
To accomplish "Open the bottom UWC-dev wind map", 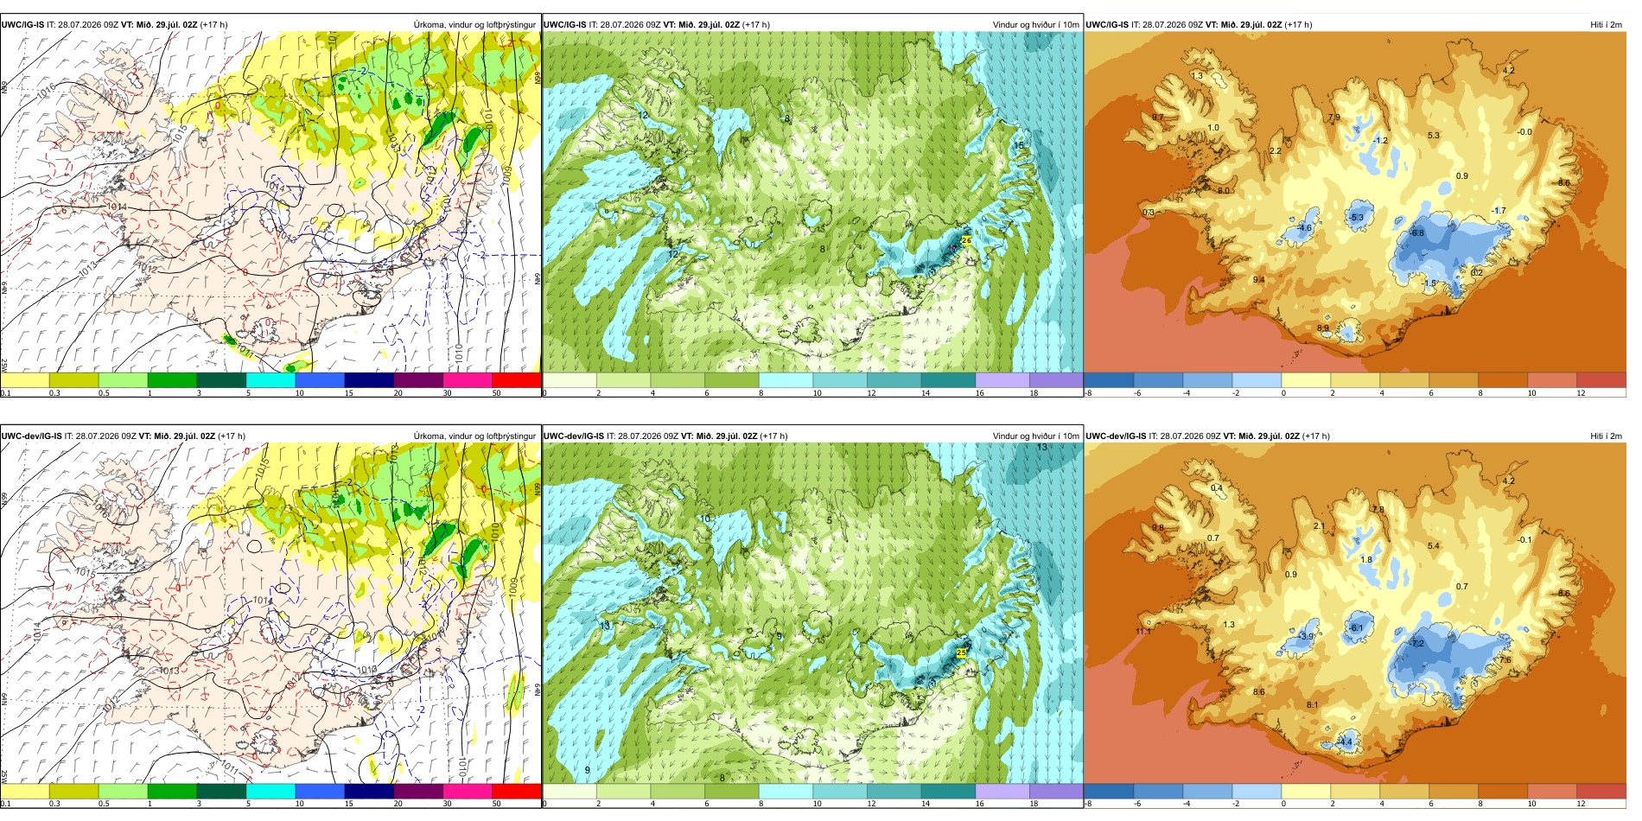I will tap(812, 613).
